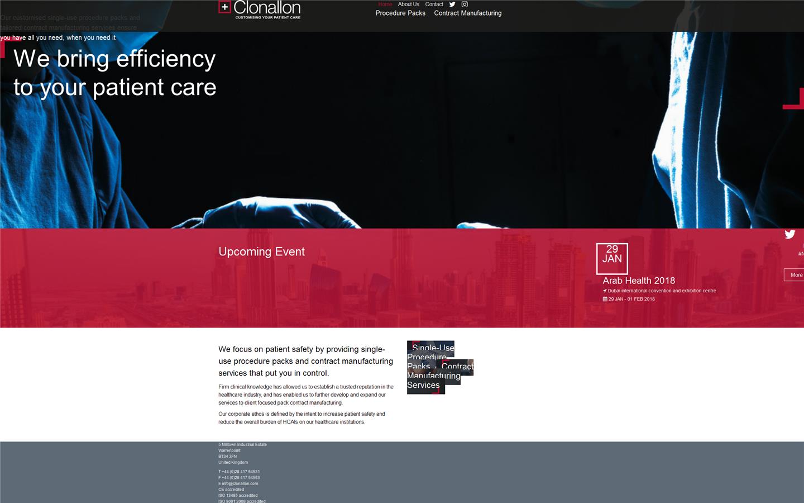Click the More button by the tweet
Viewport: 804px width, 503px height.
(x=795, y=275)
